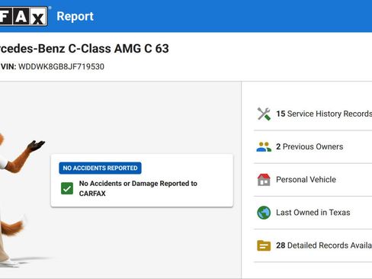Select the Personal Vehicle row
The image size is (372, 279).
(313, 180)
